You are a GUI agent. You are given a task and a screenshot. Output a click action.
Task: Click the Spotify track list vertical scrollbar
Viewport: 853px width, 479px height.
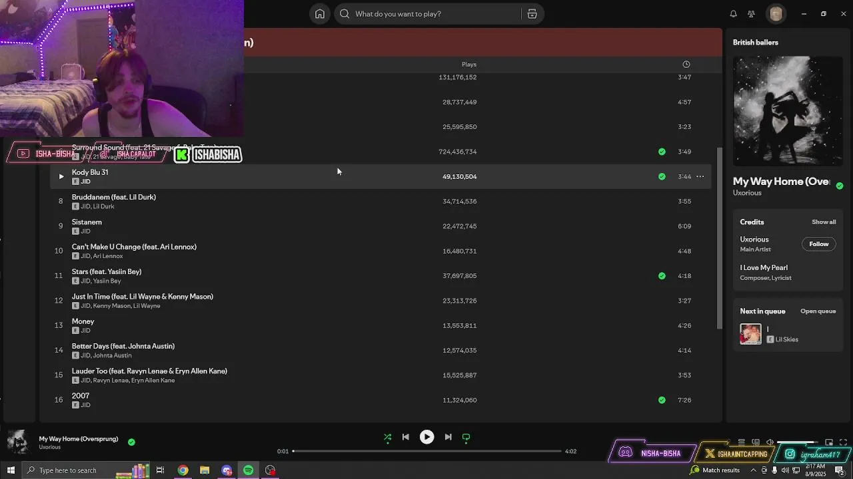coord(719,238)
